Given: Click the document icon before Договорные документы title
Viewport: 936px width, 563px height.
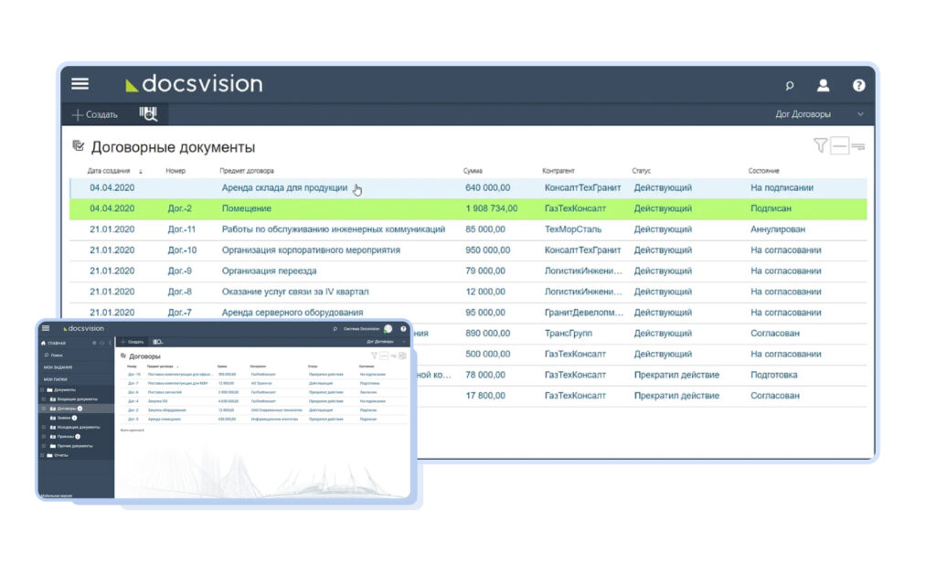Looking at the screenshot, I should click(80, 143).
